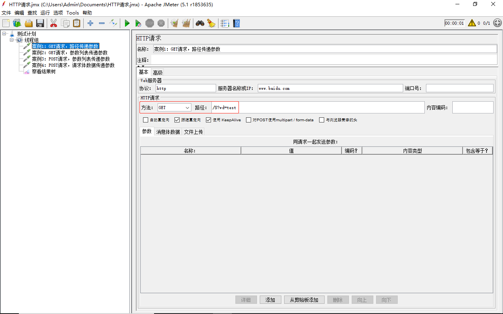Select 案例4: POST请求，请求体数据传递参数 tree item
The height and width of the screenshot is (314, 503).
[73, 65]
